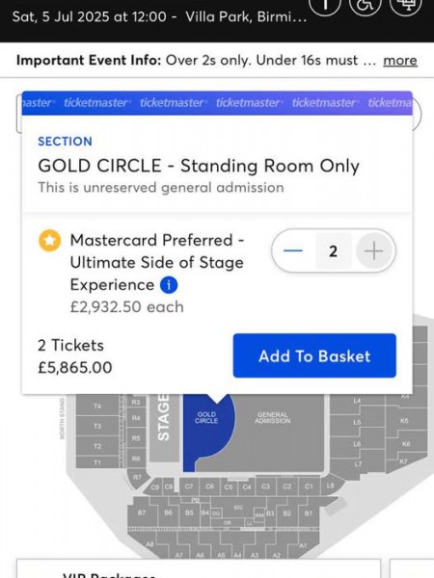434x578 pixels.
Task: Click the info icon beside Experience
Action: (169, 285)
